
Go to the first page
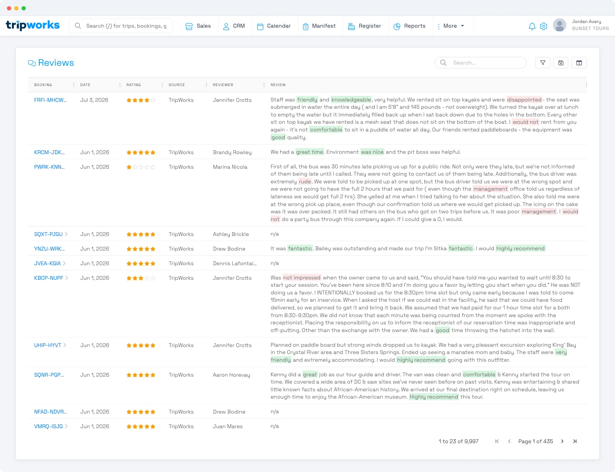tap(497, 441)
